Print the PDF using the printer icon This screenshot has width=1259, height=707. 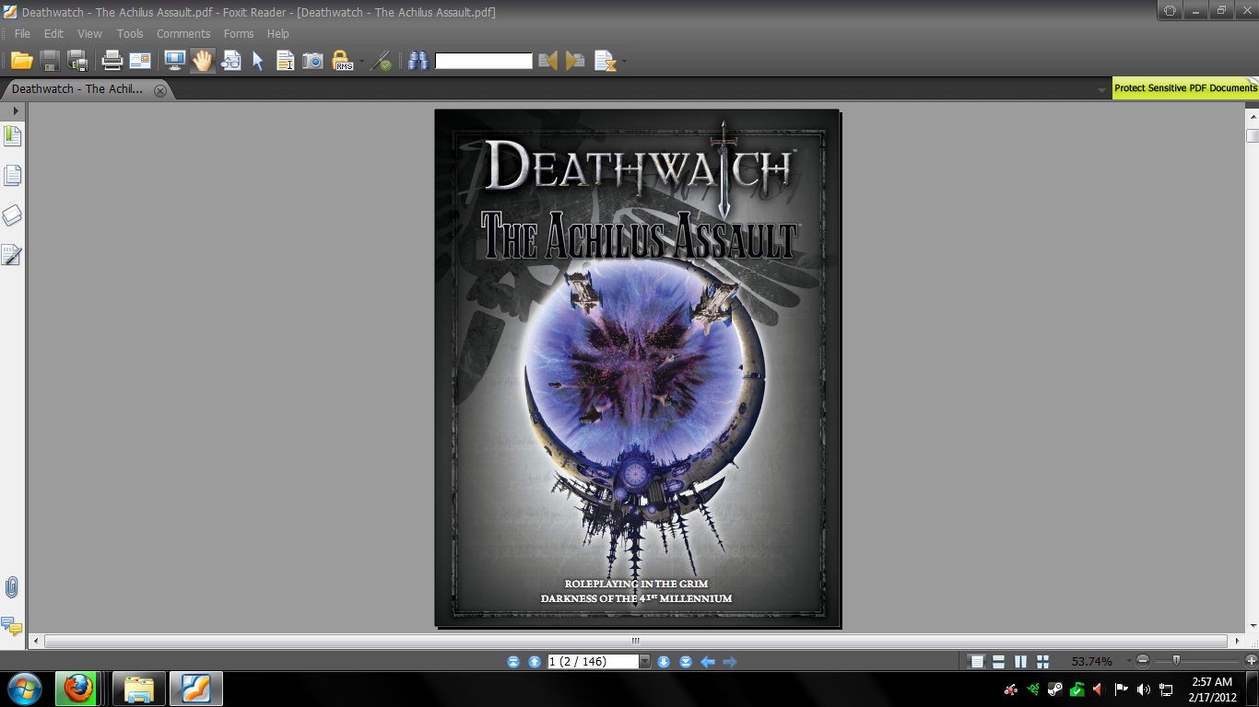(x=112, y=61)
